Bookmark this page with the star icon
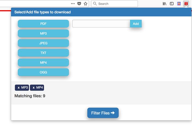 coord(85,4)
